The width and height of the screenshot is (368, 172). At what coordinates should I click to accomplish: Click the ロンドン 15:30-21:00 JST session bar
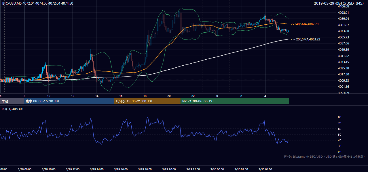(x=147, y=101)
